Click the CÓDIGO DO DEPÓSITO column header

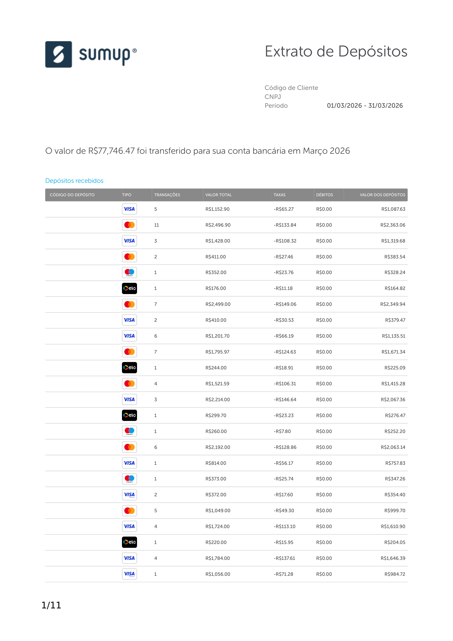coord(72,195)
